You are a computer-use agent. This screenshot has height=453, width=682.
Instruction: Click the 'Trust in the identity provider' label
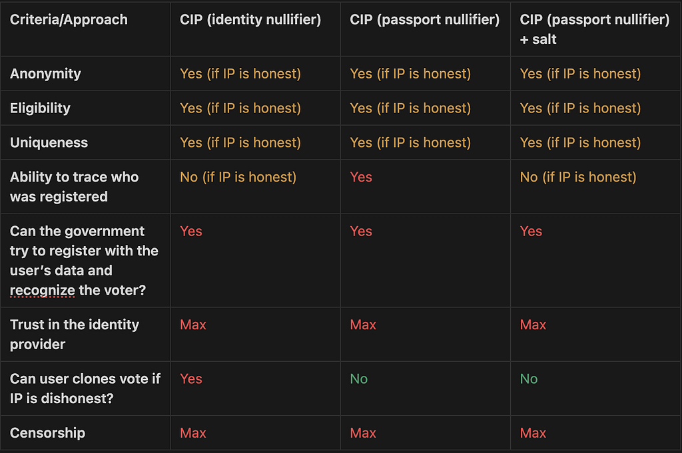coord(75,335)
